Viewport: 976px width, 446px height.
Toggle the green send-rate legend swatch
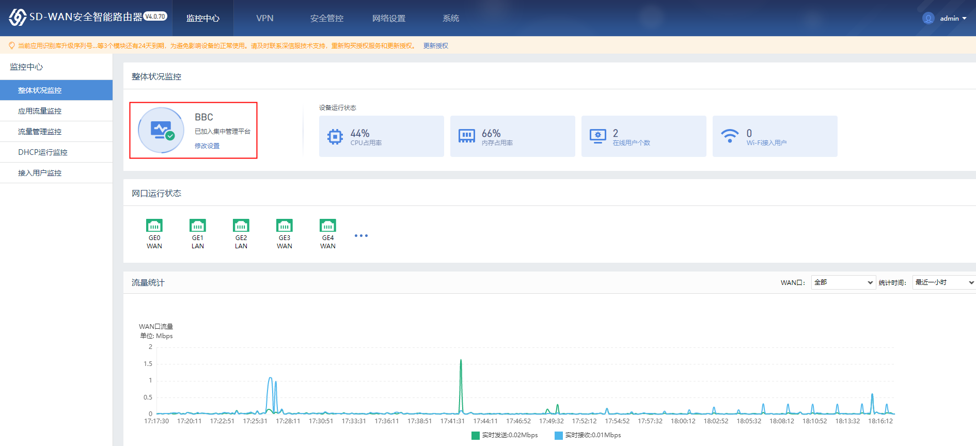476,435
